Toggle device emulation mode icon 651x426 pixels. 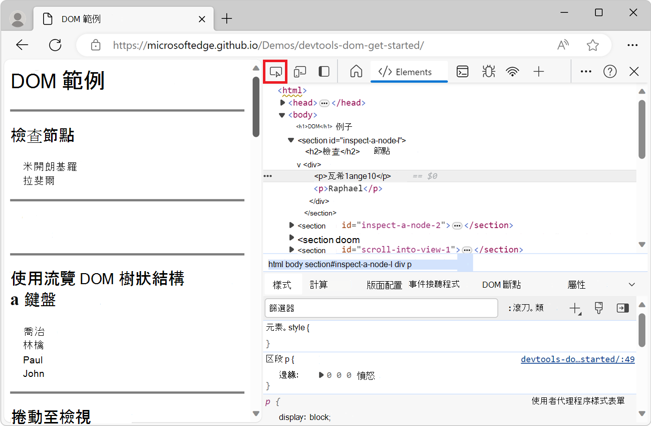click(x=300, y=72)
